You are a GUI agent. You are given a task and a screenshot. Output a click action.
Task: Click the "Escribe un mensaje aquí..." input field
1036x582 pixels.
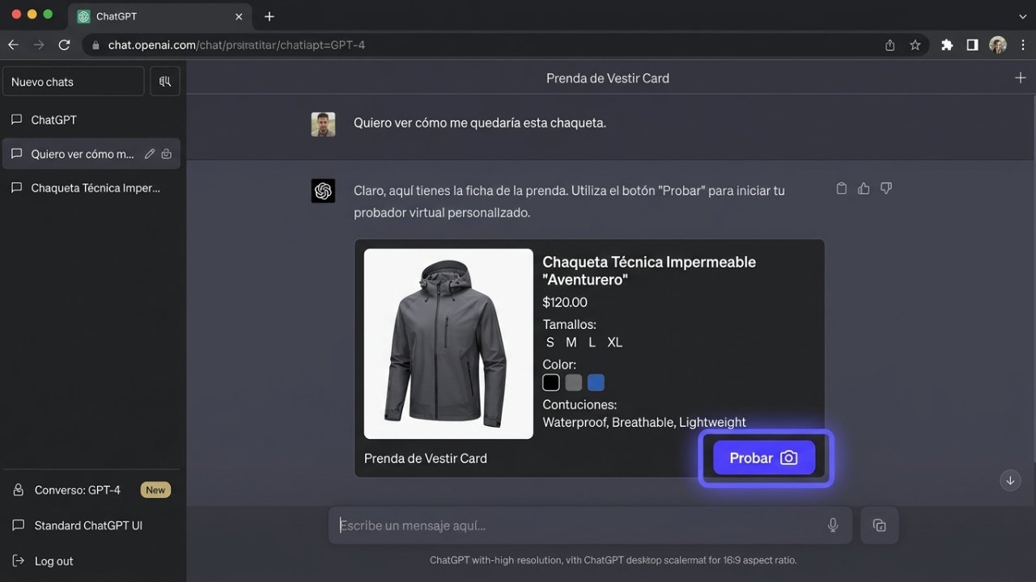point(590,525)
